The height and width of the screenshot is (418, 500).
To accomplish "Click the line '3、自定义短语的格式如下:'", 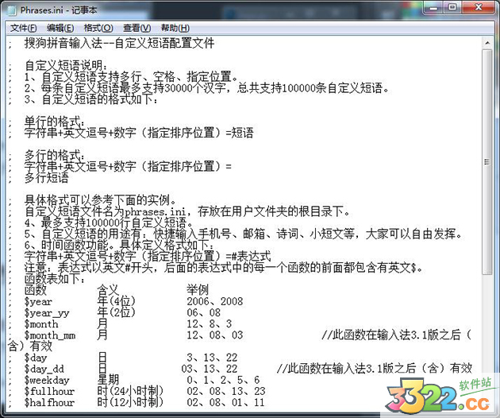I will pyautogui.click(x=91, y=99).
